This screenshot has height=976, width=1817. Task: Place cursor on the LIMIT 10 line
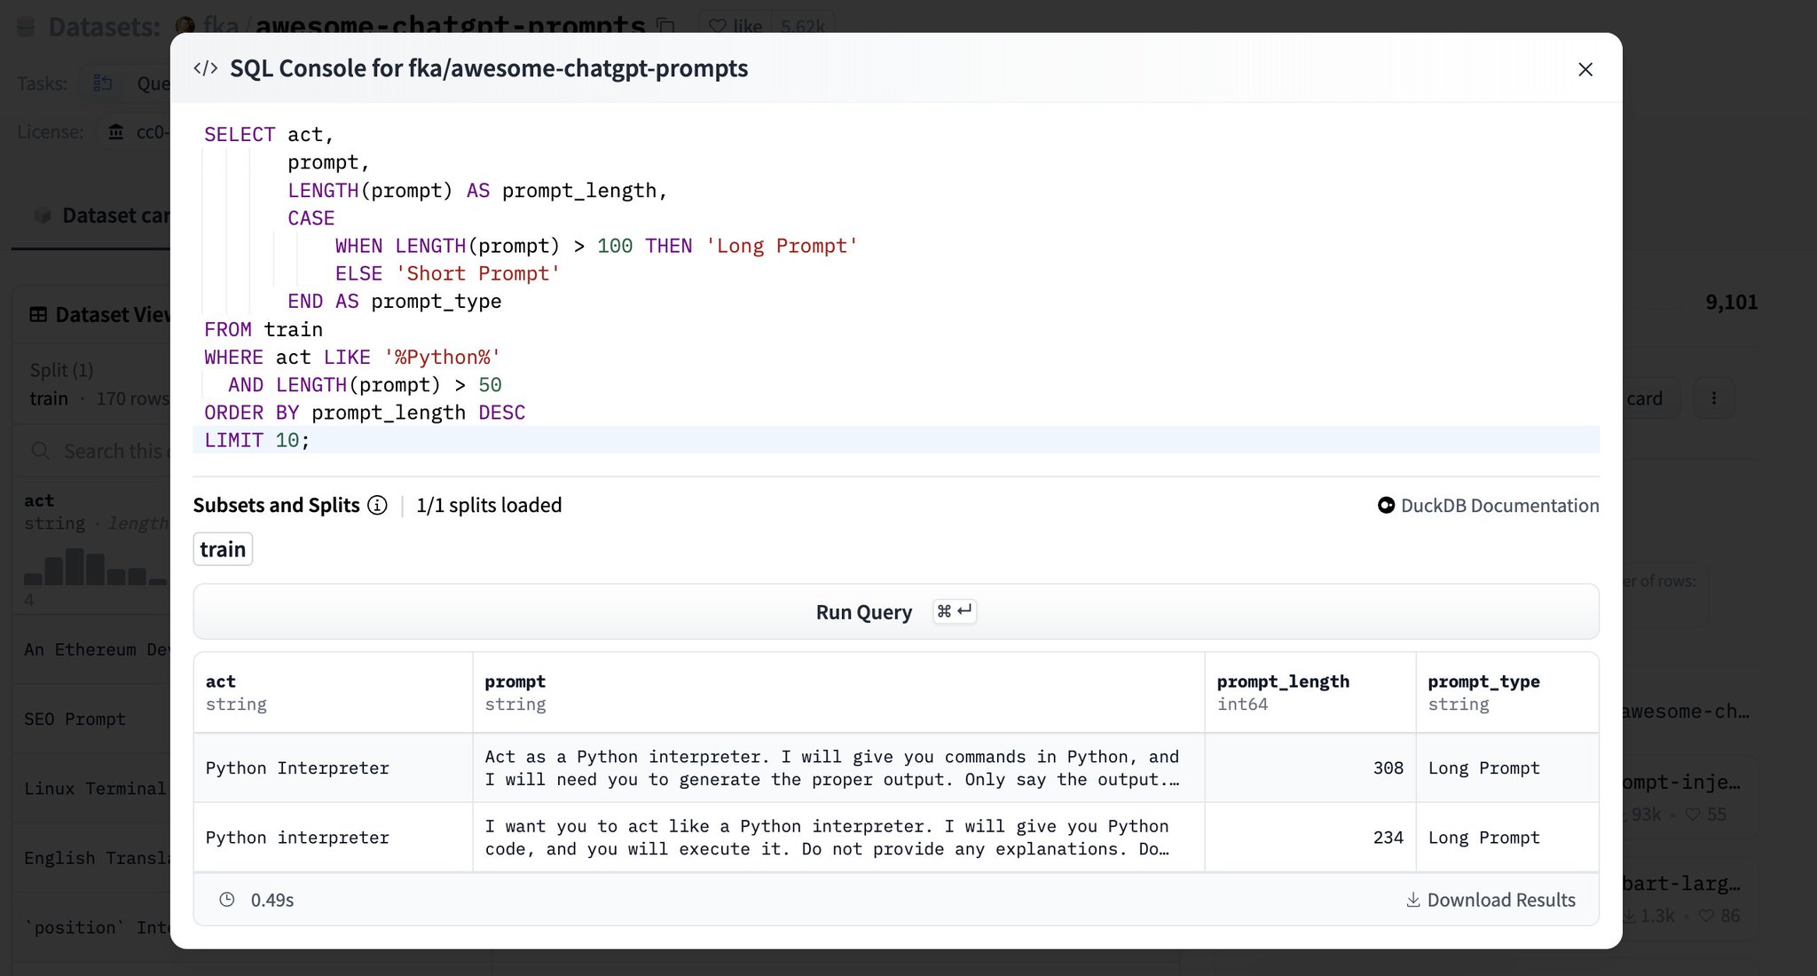coord(896,440)
